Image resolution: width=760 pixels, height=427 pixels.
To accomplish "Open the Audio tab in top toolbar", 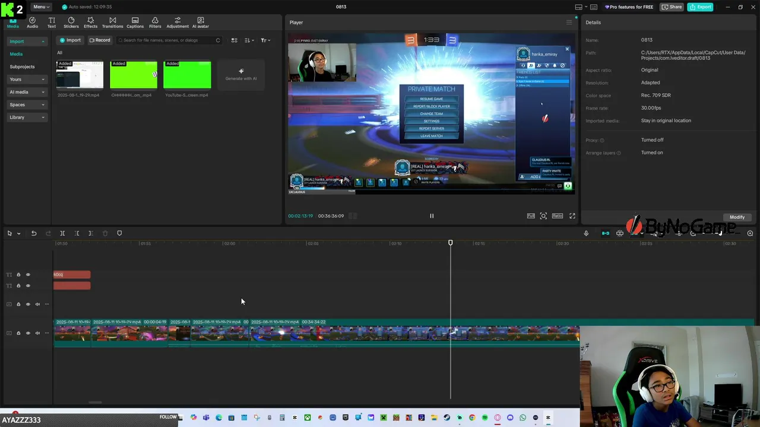I will (x=32, y=23).
